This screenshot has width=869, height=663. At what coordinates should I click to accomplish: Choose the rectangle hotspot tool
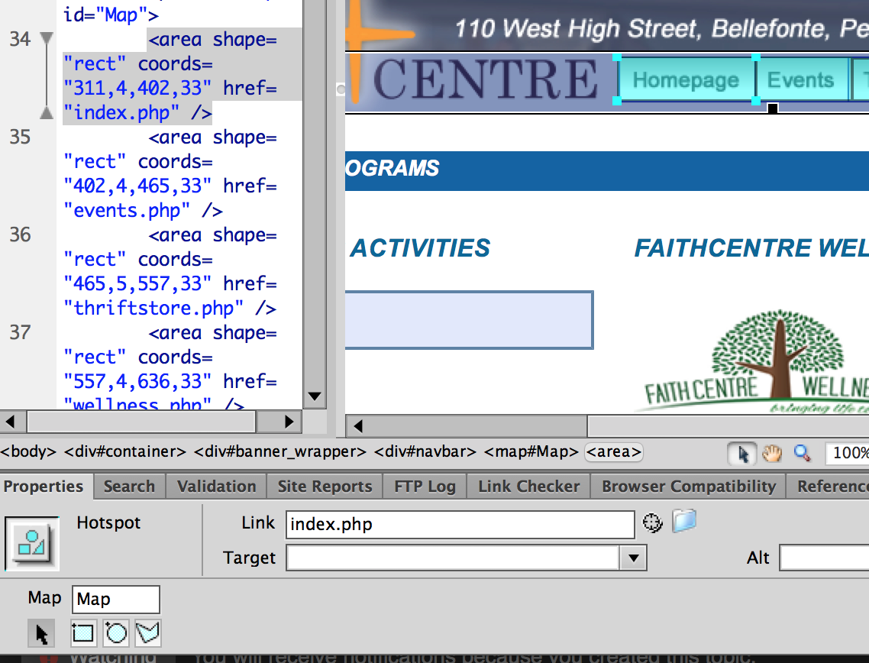tap(83, 633)
